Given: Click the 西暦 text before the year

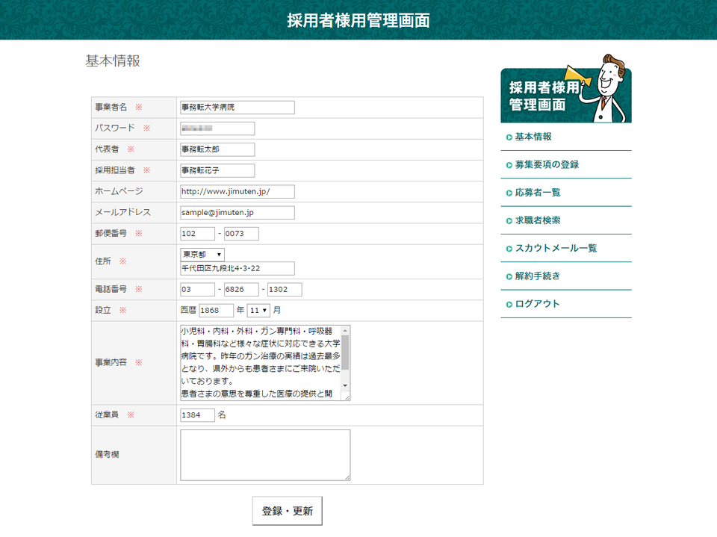Looking at the screenshot, I should click(188, 310).
